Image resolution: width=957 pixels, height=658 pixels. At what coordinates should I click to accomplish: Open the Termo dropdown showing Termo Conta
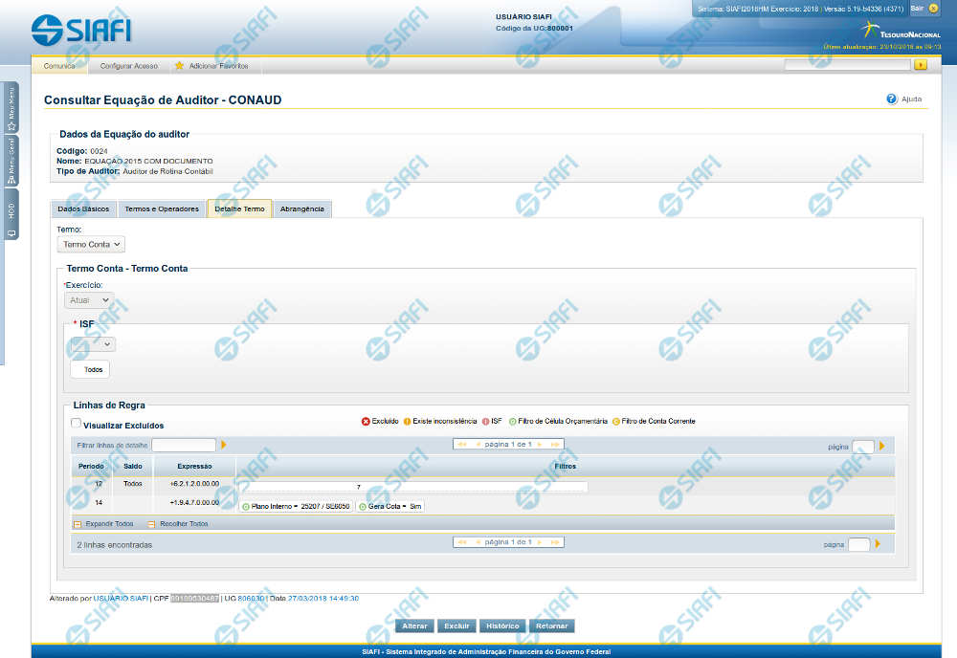tap(91, 245)
